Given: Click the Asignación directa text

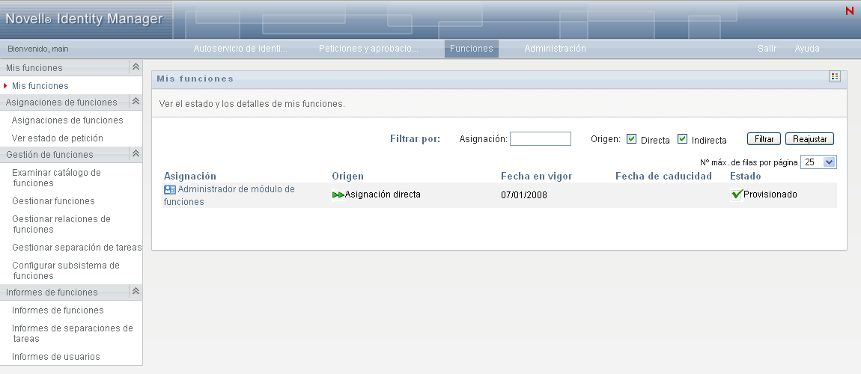Looking at the screenshot, I should (x=383, y=194).
